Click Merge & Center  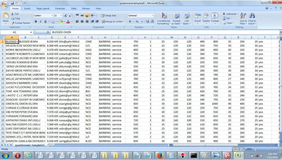tap(113, 21)
